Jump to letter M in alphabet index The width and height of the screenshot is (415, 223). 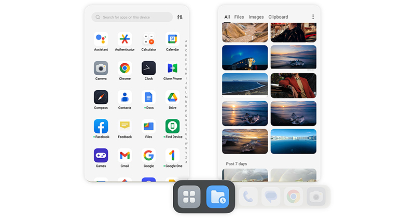tap(186, 97)
